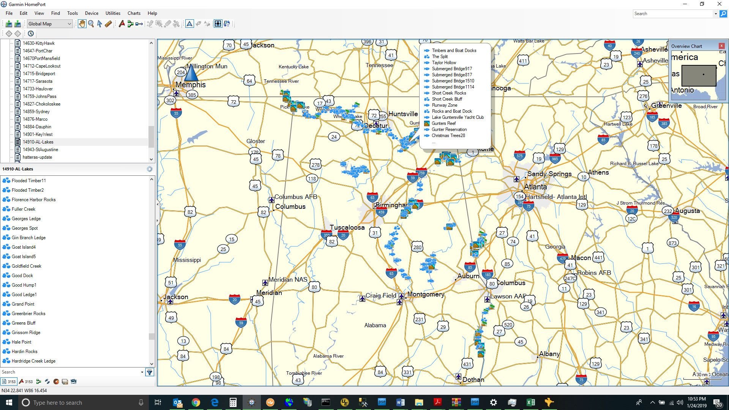Select the hatteras-update list
This screenshot has height=410, width=729.
click(37, 157)
